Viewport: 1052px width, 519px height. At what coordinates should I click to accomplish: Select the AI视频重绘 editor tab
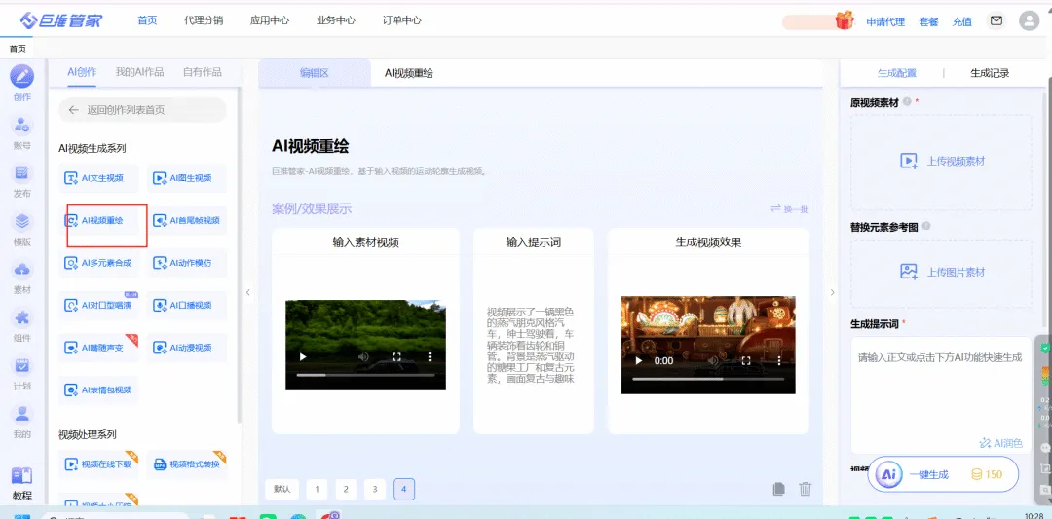pyautogui.click(x=408, y=73)
